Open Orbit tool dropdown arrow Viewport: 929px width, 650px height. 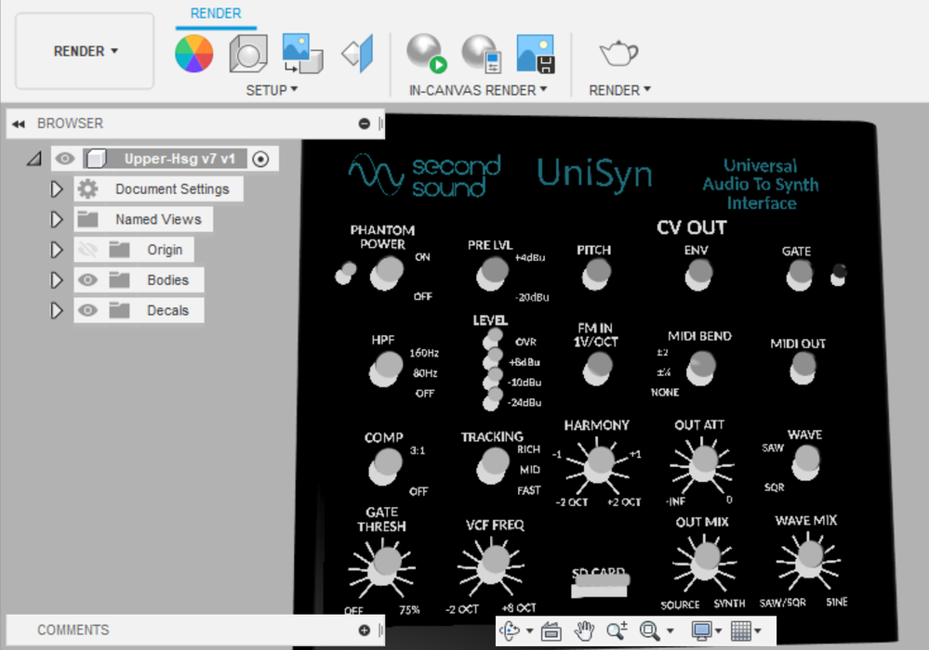529,631
